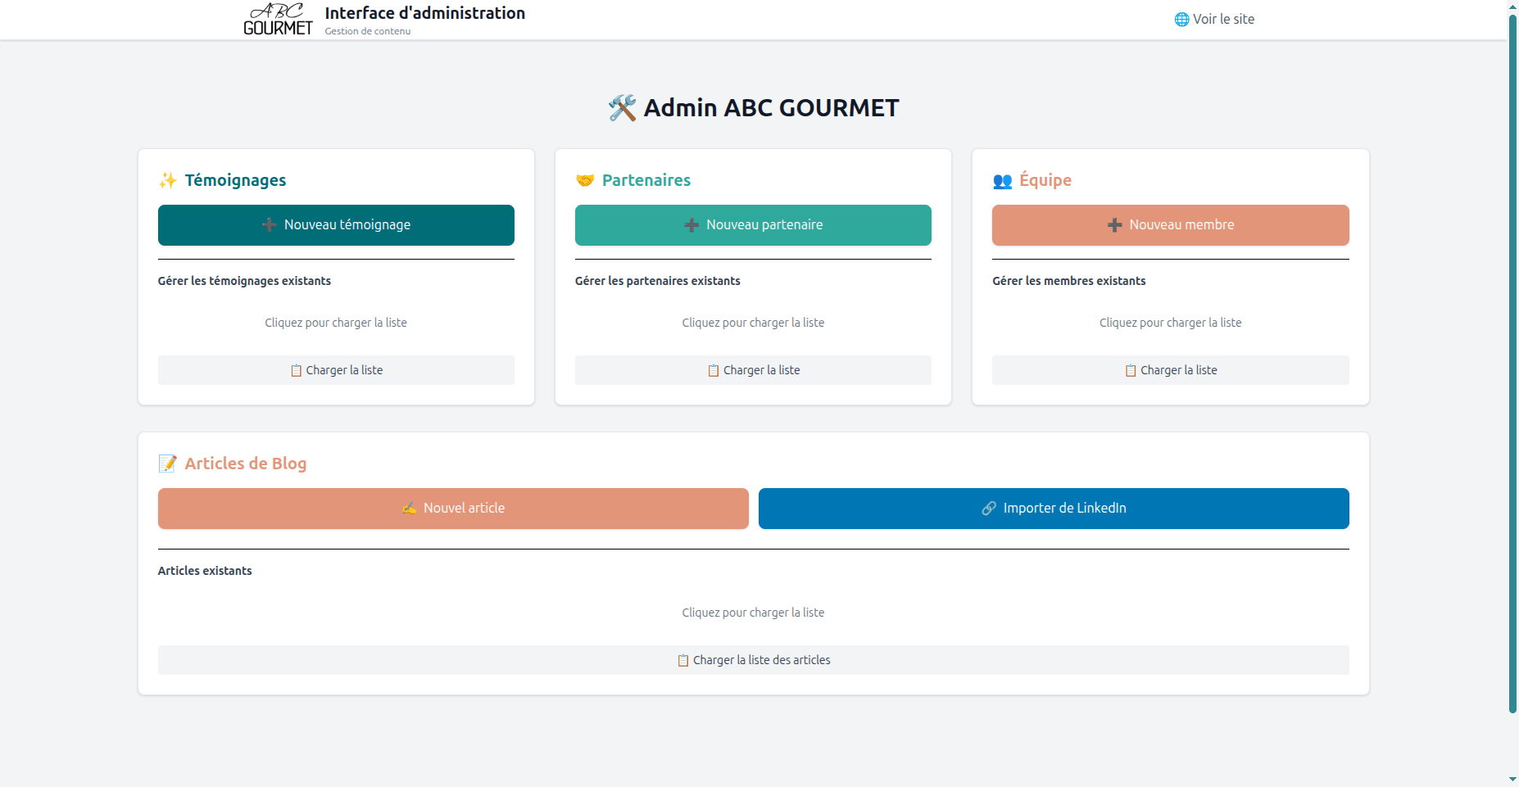The height and width of the screenshot is (787, 1519).
Task: Click the page's vertical scrollbar
Action: point(1512,360)
